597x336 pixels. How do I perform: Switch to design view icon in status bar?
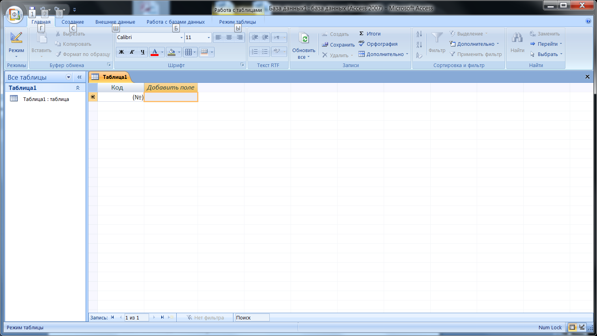[x=582, y=327]
